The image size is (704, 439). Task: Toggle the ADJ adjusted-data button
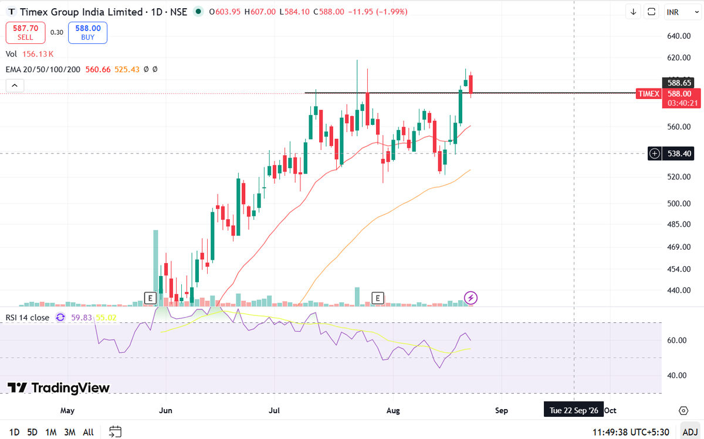click(x=689, y=432)
